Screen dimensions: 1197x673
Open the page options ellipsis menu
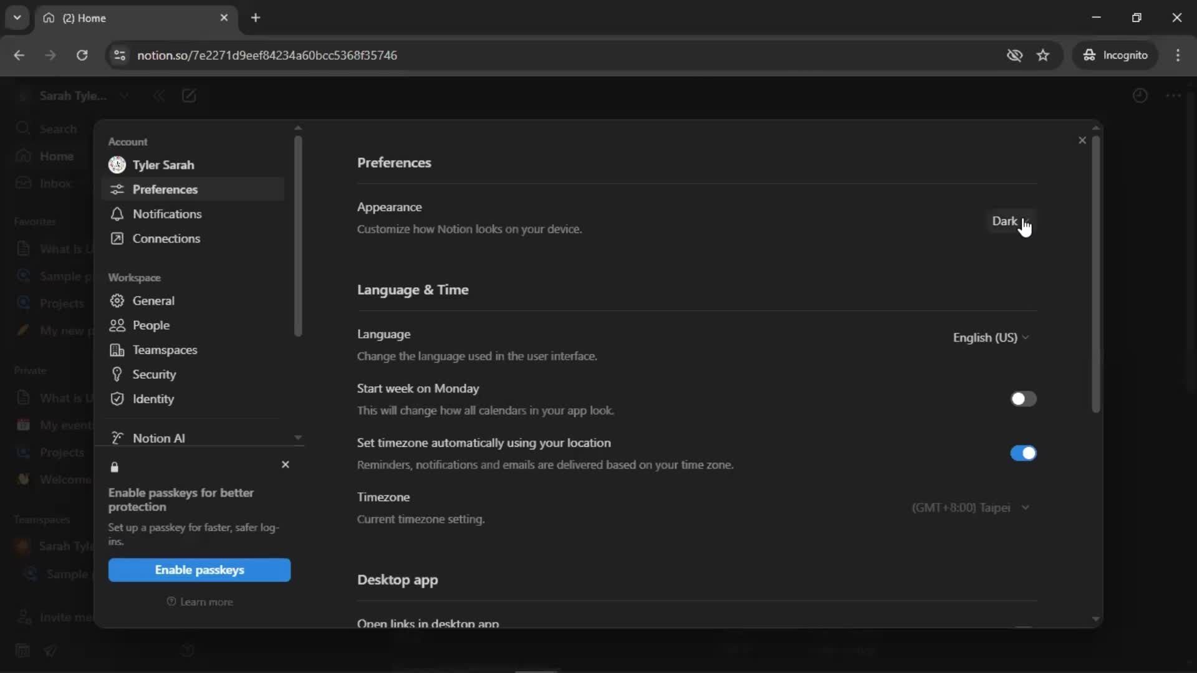pyautogui.click(x=1173, y=95)
